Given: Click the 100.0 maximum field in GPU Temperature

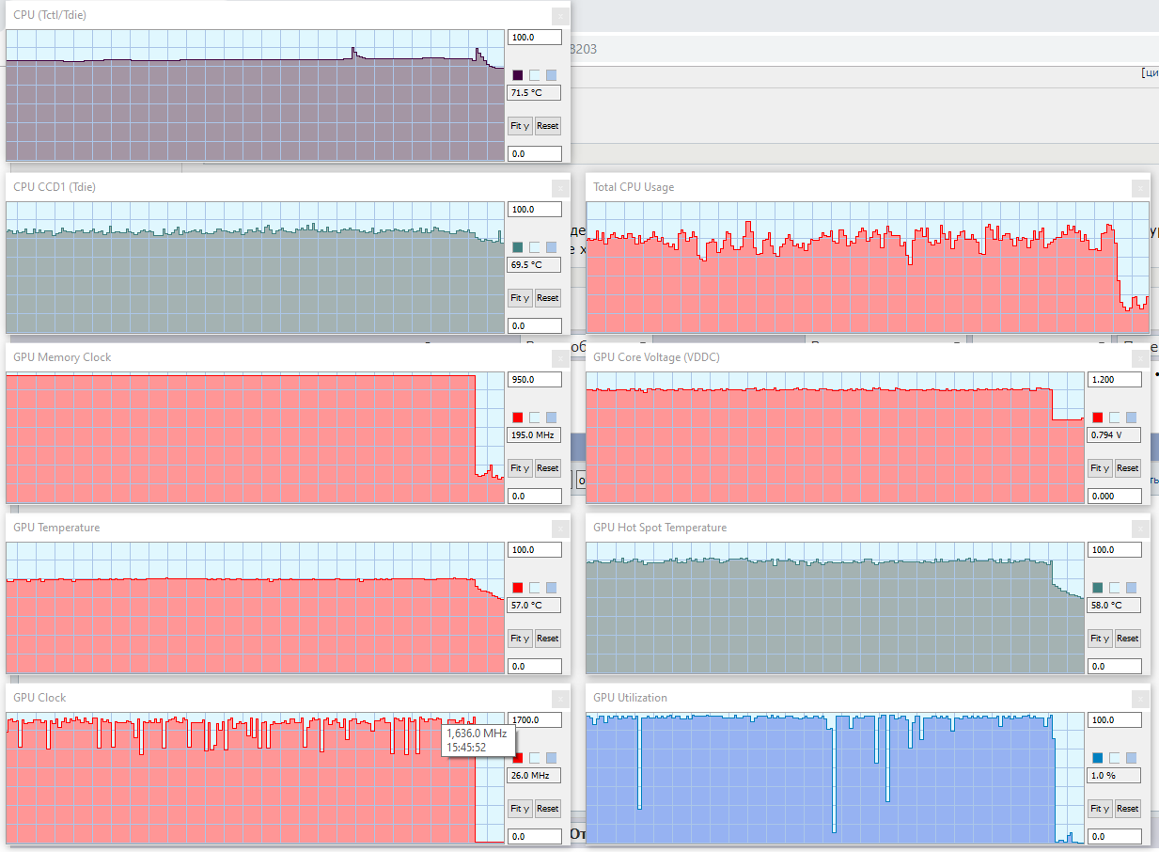Looking at the screenshot, I should (x=535, y=550).
